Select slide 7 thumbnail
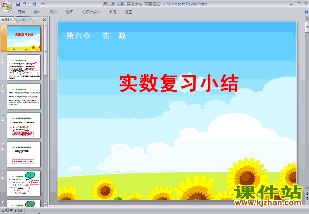Viewport: 309px width, 214px height. tap(24, 203)
